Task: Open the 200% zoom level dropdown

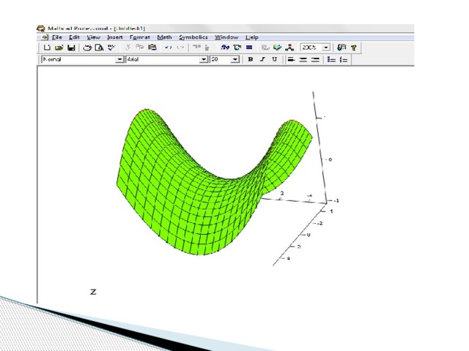Action: click(x=326, y=48)
